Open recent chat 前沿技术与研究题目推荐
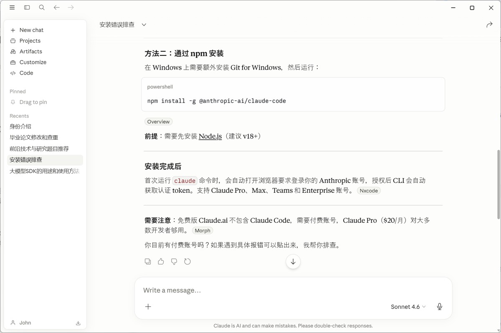Viewport: 501px width, 333px height. [x=45, y=149]
